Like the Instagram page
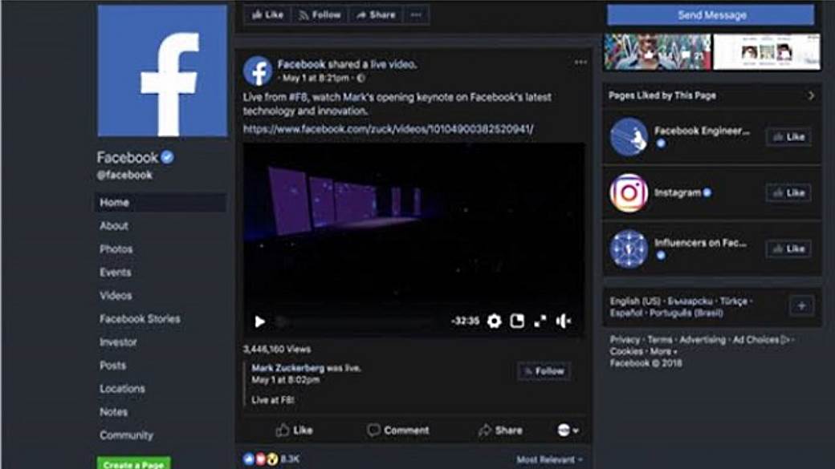835x469 pixels. [788, 193]
